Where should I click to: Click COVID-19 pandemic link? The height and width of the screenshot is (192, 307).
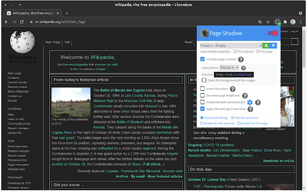[x=219, y=145]
